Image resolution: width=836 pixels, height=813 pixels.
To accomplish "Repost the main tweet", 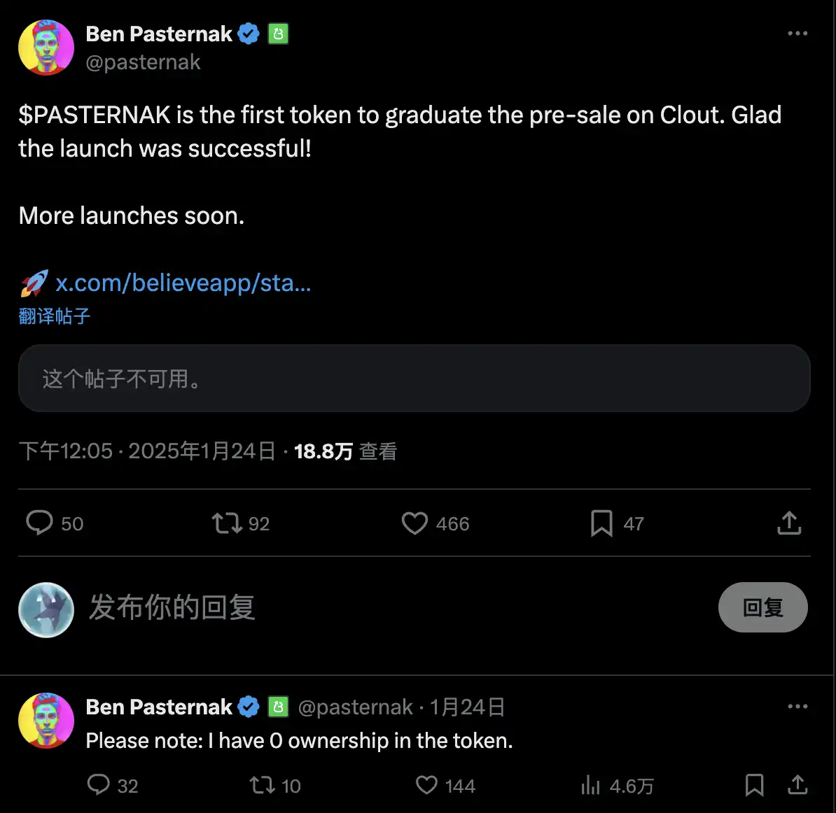I will 225,523.
